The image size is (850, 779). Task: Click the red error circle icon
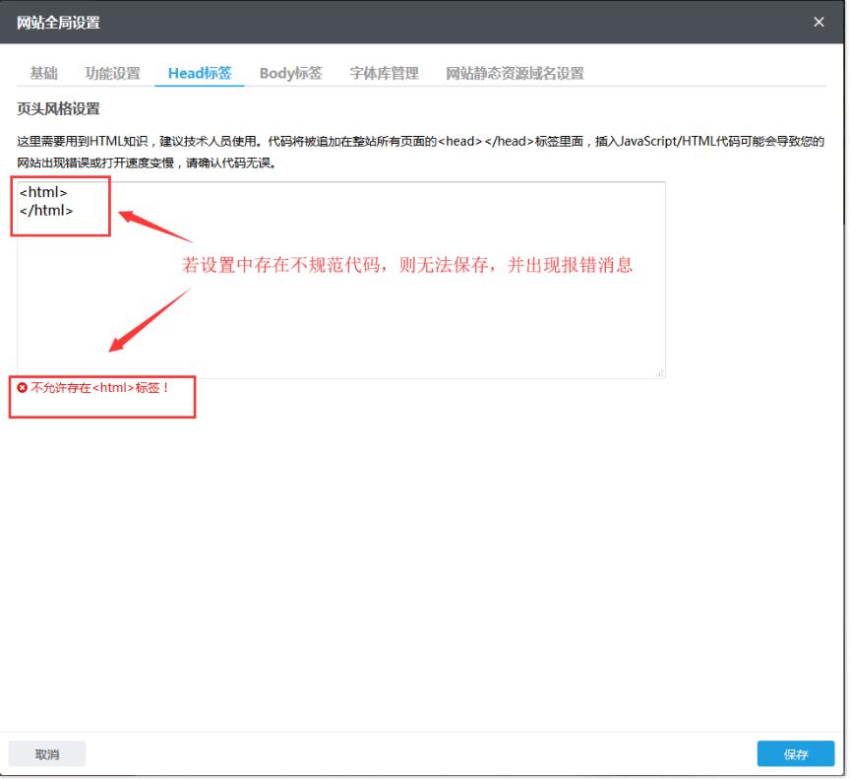(23, 388)
